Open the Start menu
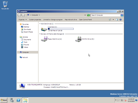 4,100
